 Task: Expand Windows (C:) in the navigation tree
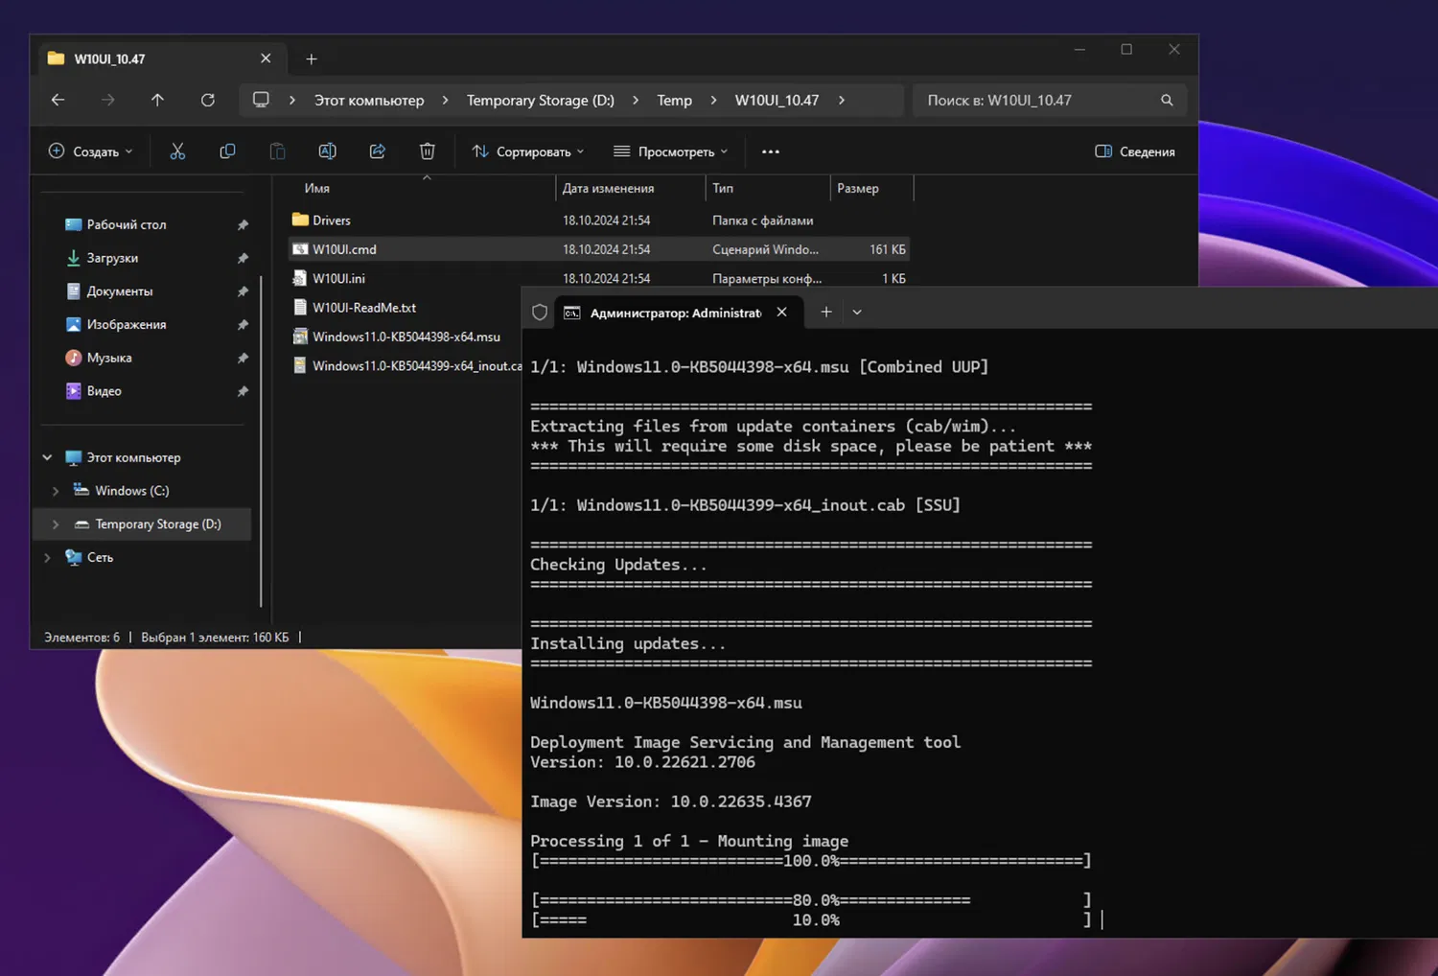[x=56, y=491]
